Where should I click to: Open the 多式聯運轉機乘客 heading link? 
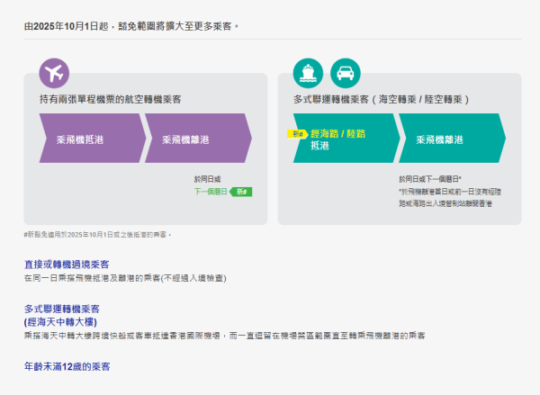coord(62,309)
